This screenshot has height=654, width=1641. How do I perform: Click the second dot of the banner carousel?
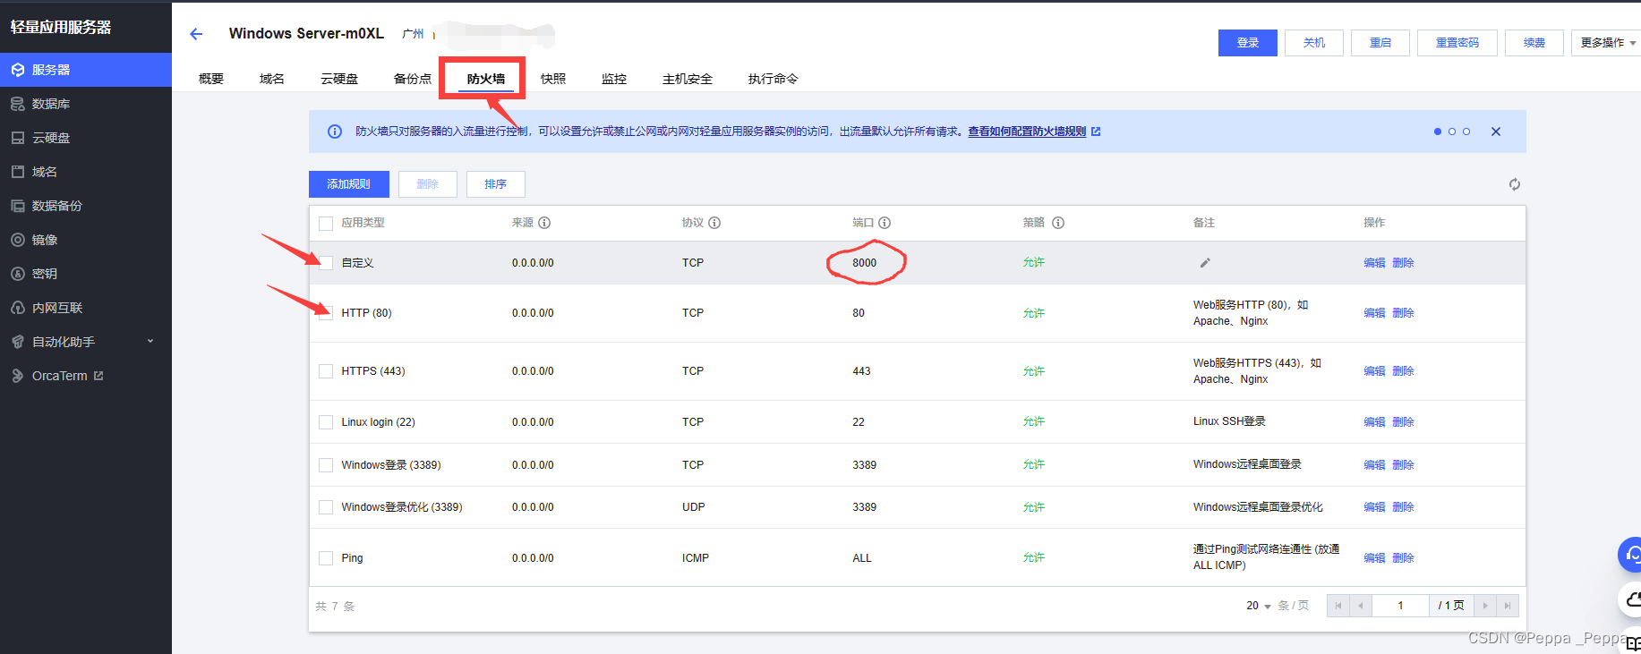1452,132
